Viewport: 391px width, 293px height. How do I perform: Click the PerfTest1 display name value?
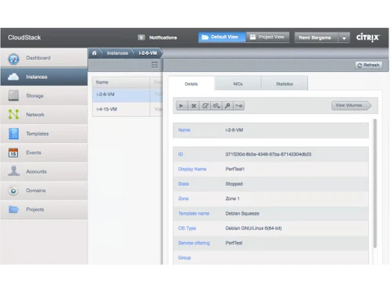coord(235,169)
